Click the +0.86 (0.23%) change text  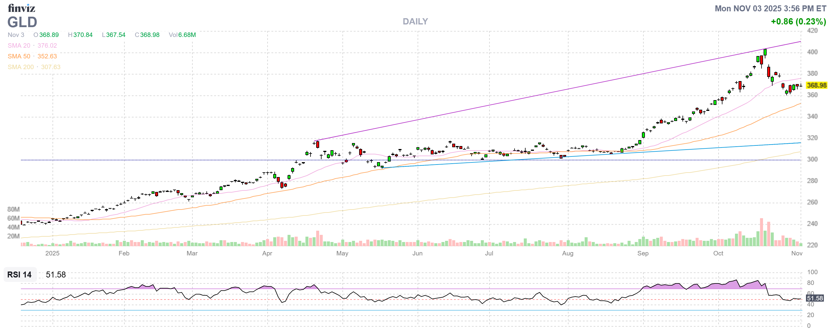pos(798,22)
